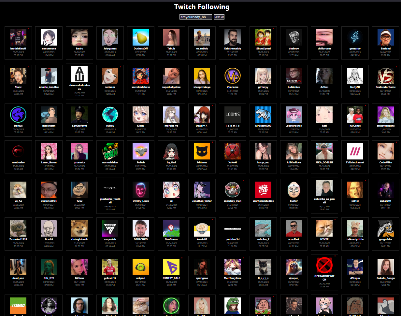This screenshot has height=316, width=401.
Task: Open Dmitry_Lixxx neon face avatar
Action: [x=141, y=190]
